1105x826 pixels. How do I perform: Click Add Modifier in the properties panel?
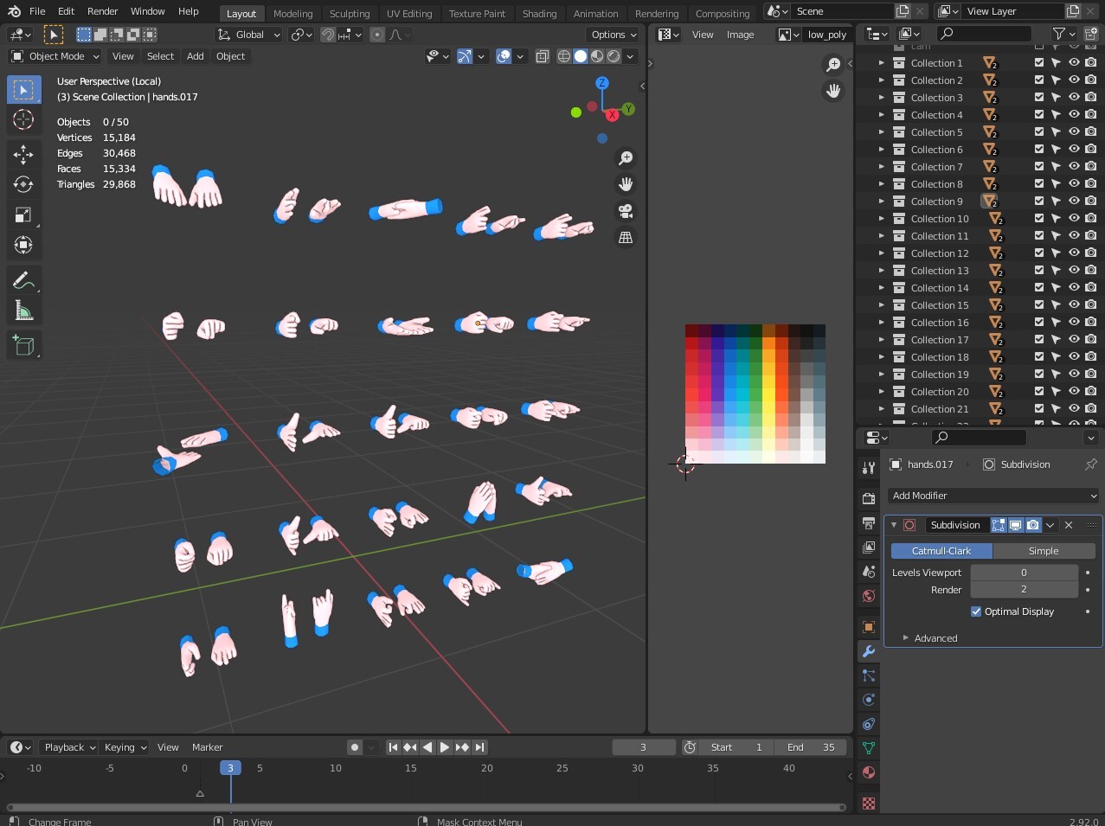(992, 496)
